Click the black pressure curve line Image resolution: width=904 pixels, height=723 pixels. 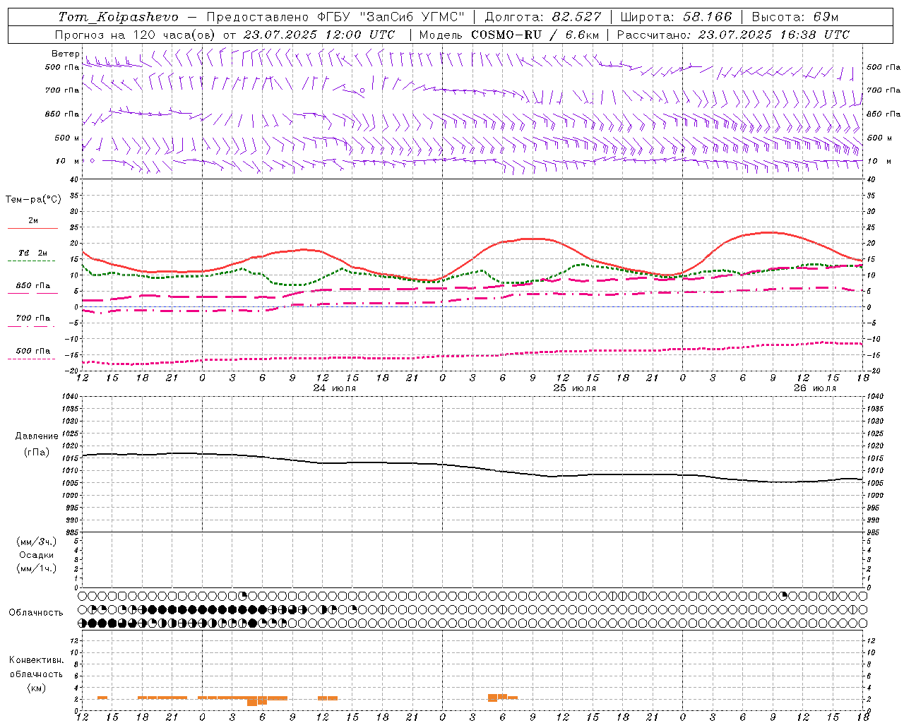tap(472, 467)
